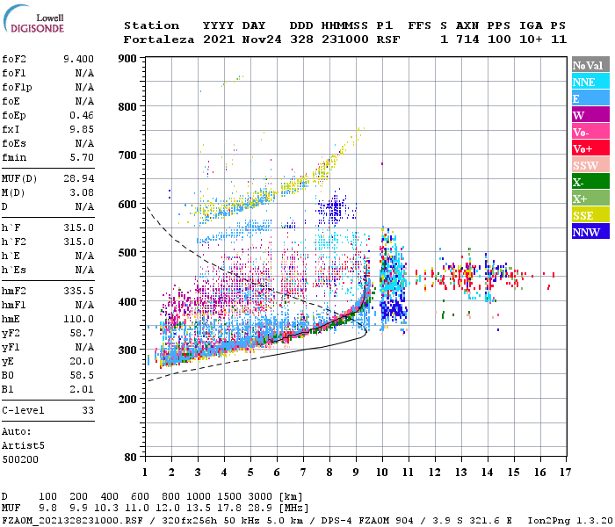
Task: Click the time 231000 in header
Action: pyautogui.click(x=345, y=40)
